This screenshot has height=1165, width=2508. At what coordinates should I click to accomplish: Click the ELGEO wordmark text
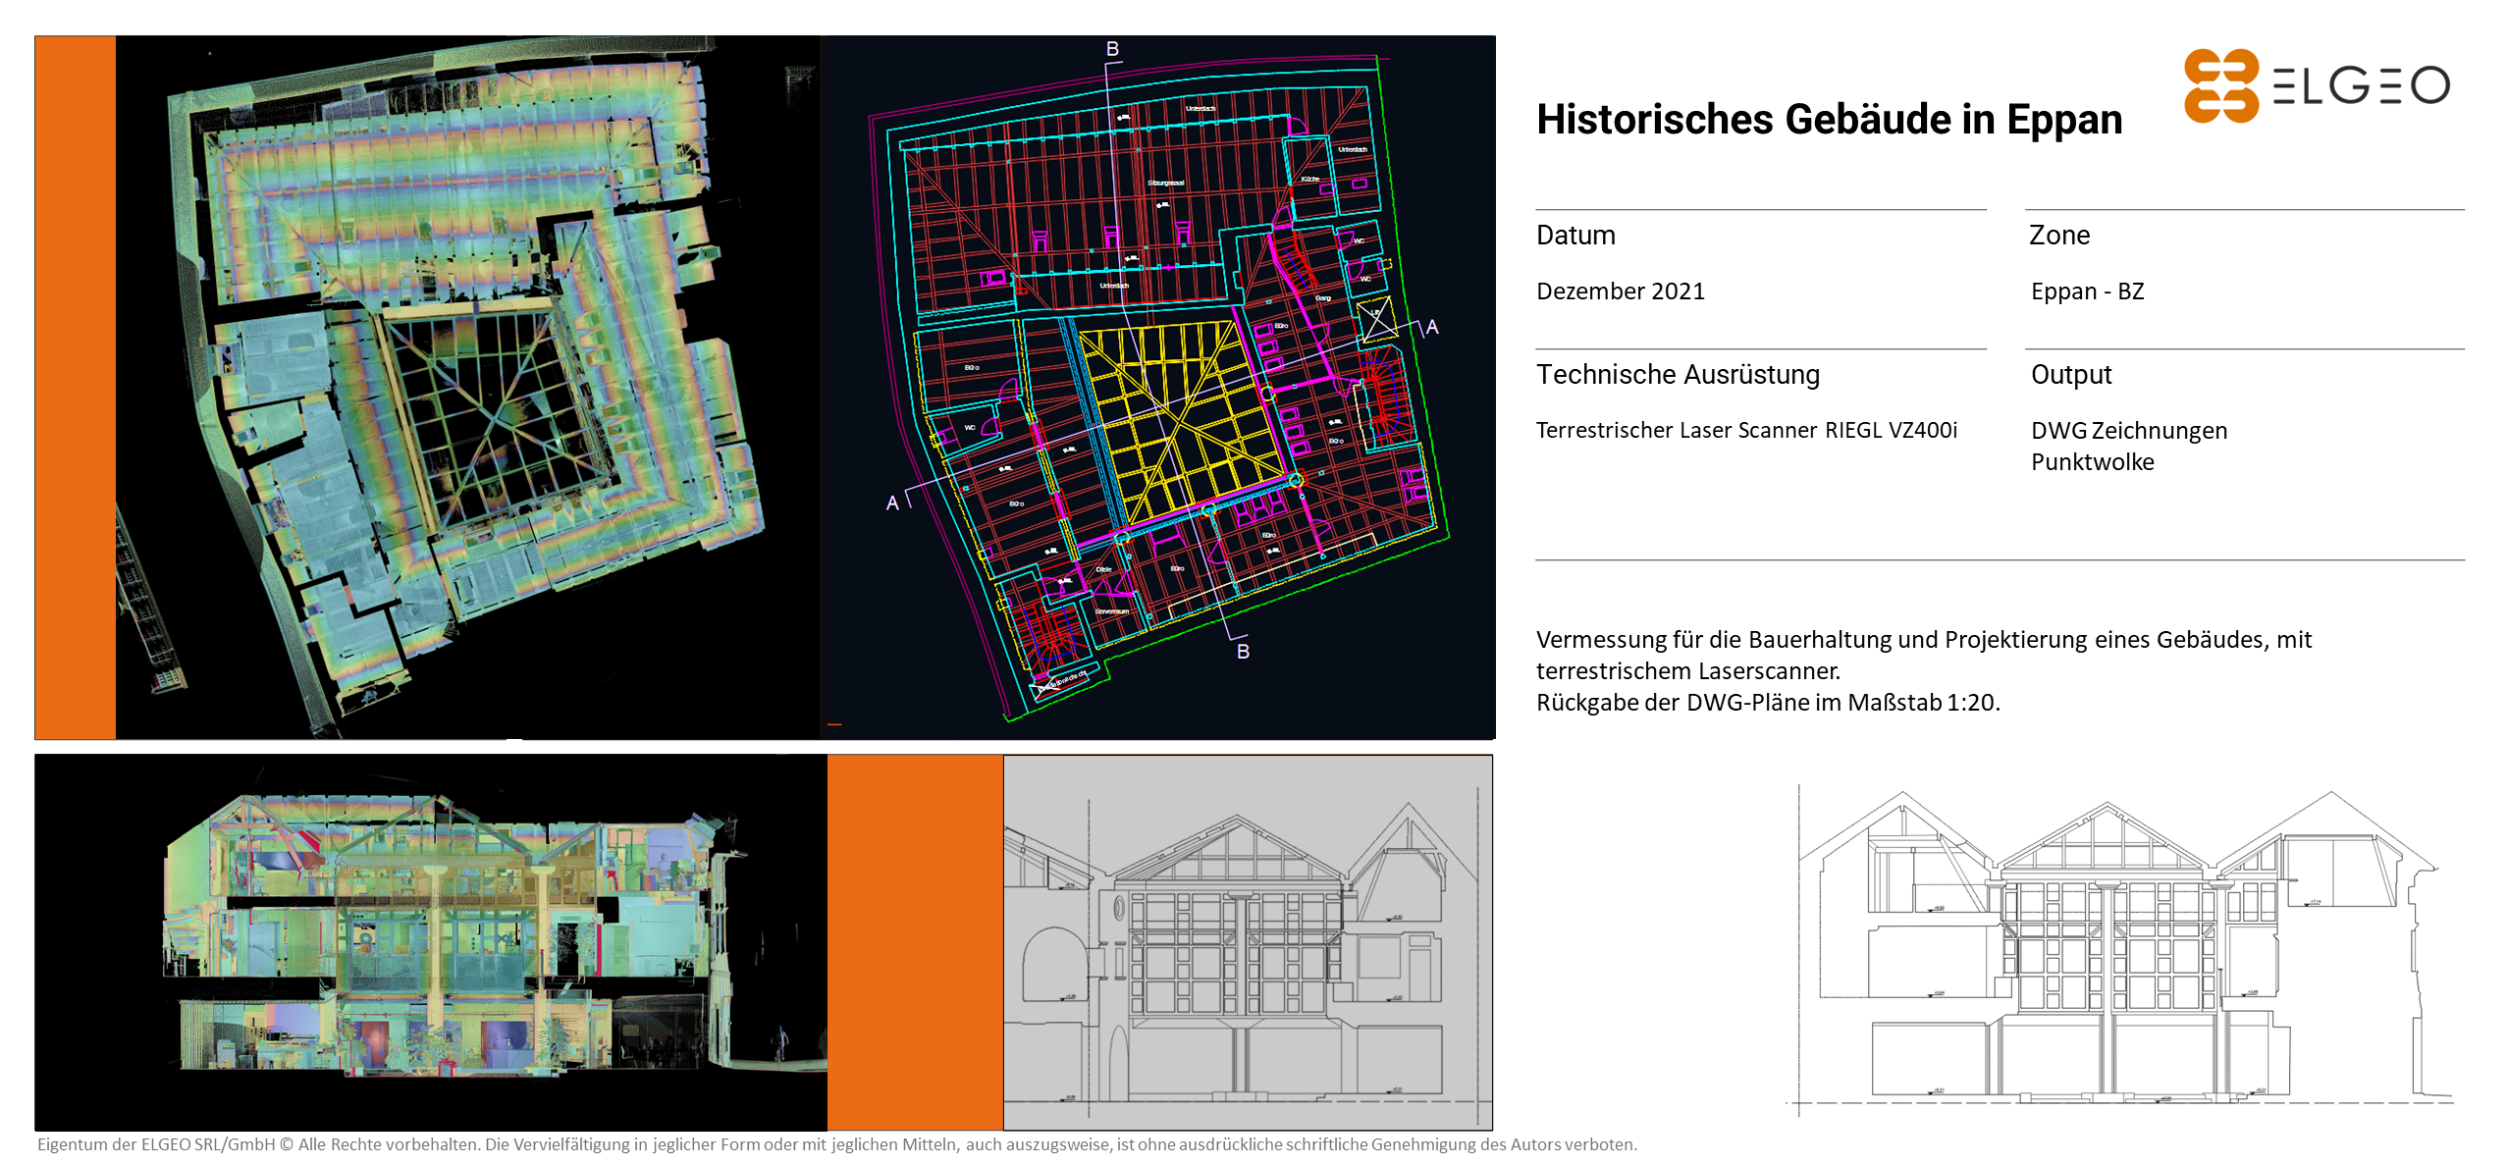click(2361, 86)
